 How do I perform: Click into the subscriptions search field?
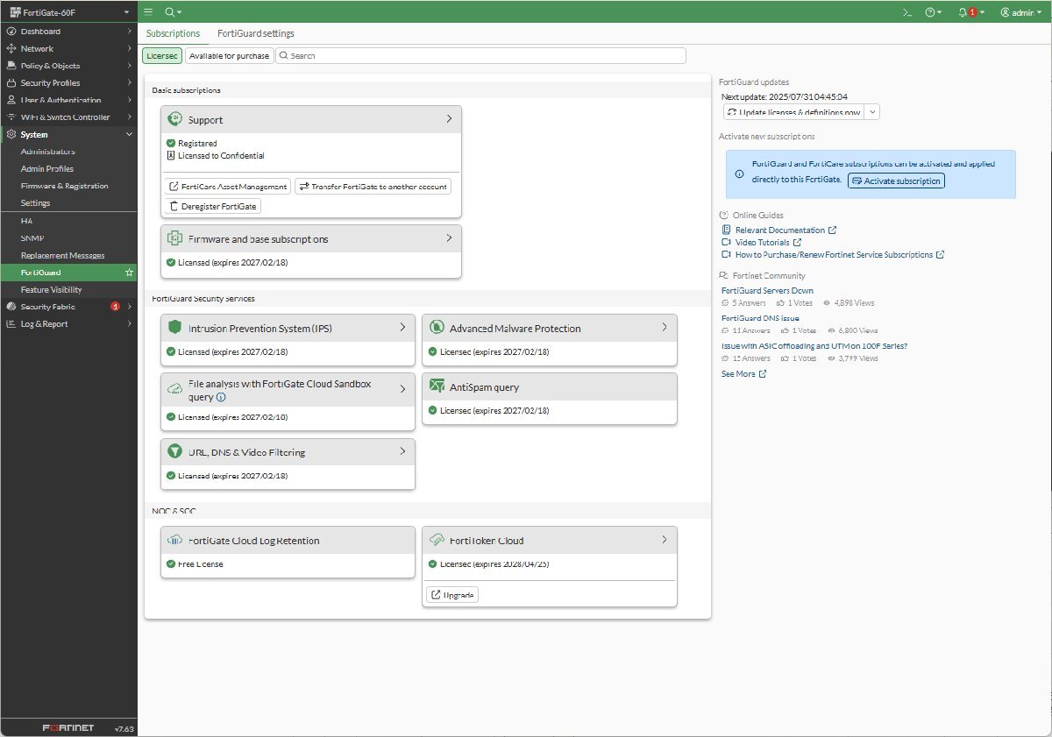tap(482, 55)
